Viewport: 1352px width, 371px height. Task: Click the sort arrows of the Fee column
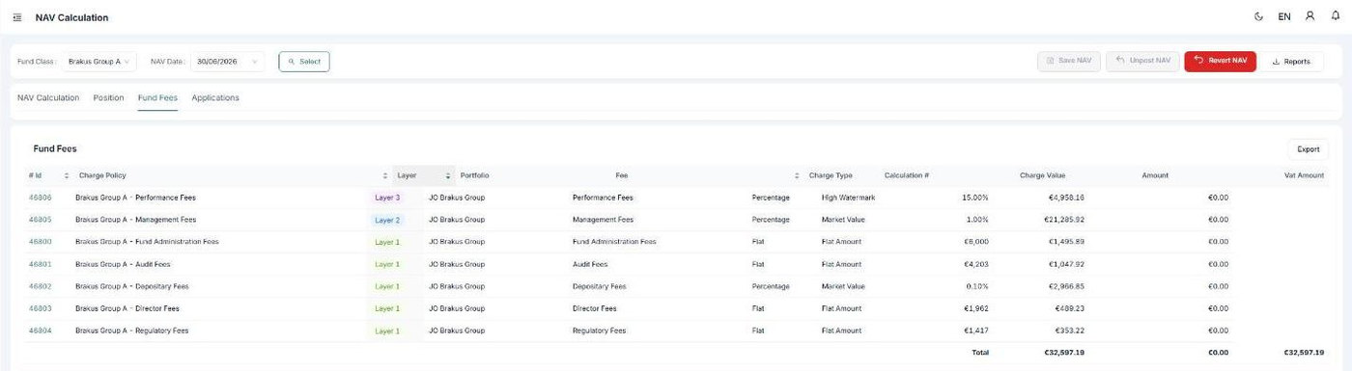coord(797,175)
